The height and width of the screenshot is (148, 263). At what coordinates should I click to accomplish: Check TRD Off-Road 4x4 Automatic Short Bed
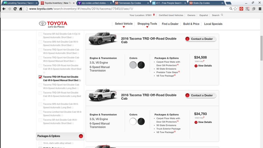(40, 66)
